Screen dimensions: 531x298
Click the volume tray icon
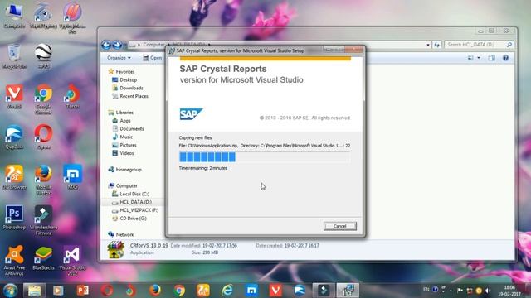pyautogui.click(x=488, y=291)
